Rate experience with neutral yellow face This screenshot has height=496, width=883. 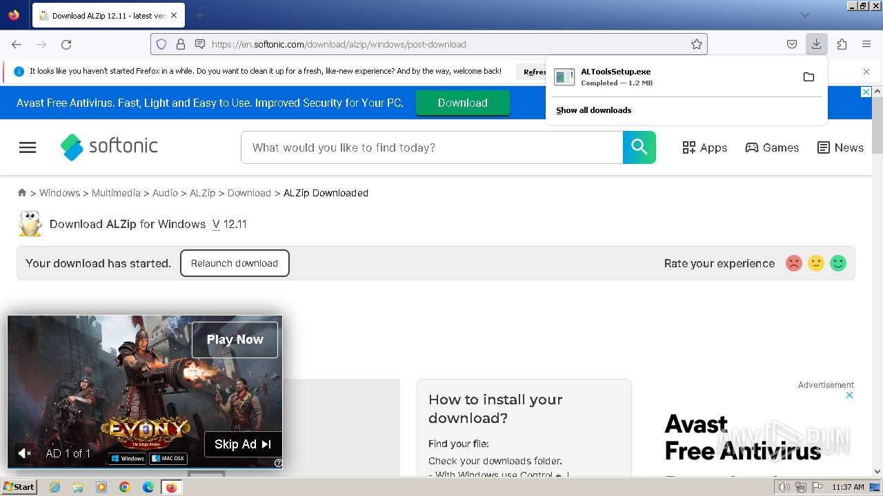[x=816, y=263]
